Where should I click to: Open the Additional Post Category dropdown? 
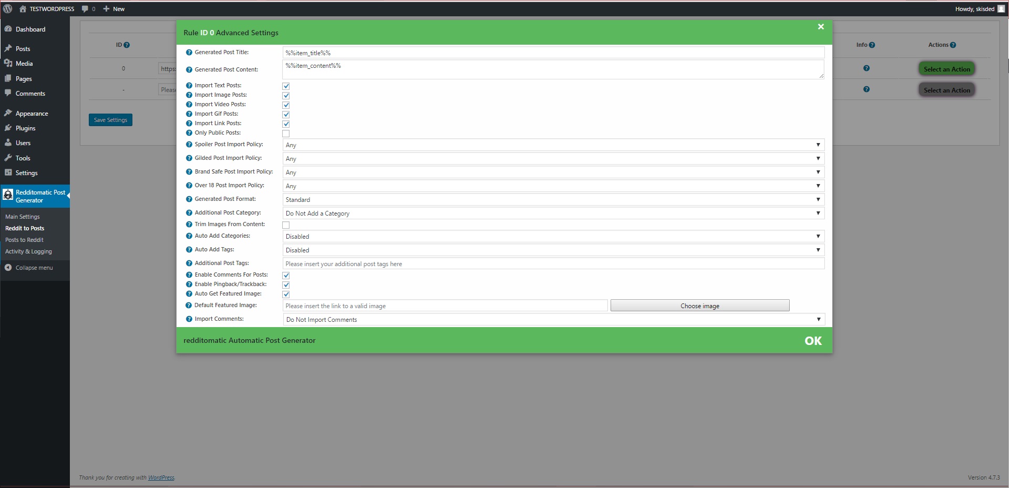click(x=553, y=213)
